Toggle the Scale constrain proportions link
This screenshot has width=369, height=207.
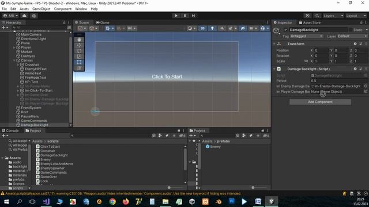click(306, 61)
